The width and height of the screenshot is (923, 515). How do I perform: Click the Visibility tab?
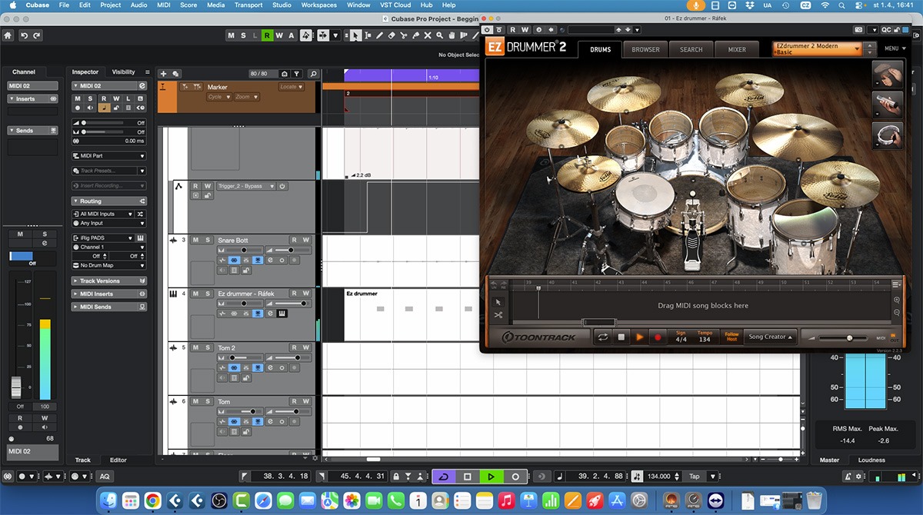pos(123,71)
